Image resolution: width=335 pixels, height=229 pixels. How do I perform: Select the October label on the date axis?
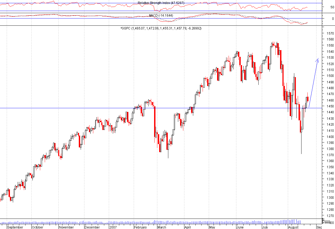pyautogui.click(x=38, y=227)
